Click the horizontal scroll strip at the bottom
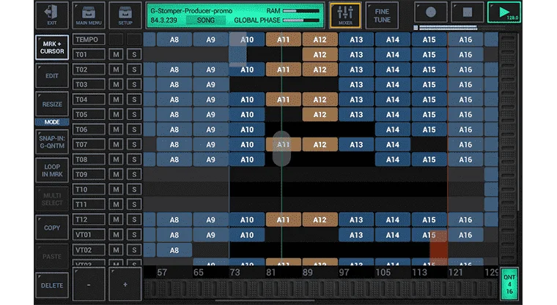The image size is (557, 305). tap(321, 289)
